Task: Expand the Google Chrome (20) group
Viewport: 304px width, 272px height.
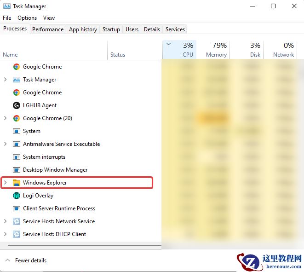Action: [6, 118]
